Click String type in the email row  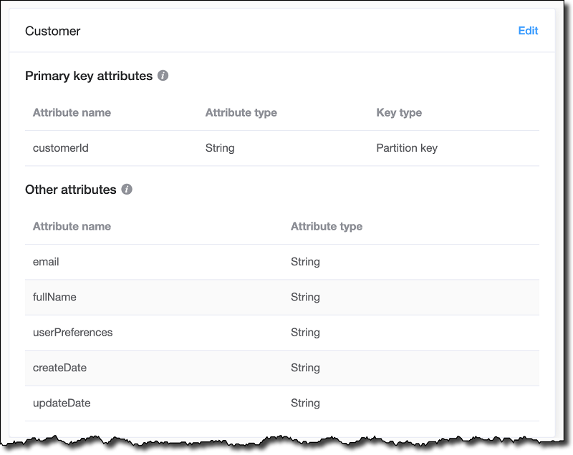pos(305,262)
